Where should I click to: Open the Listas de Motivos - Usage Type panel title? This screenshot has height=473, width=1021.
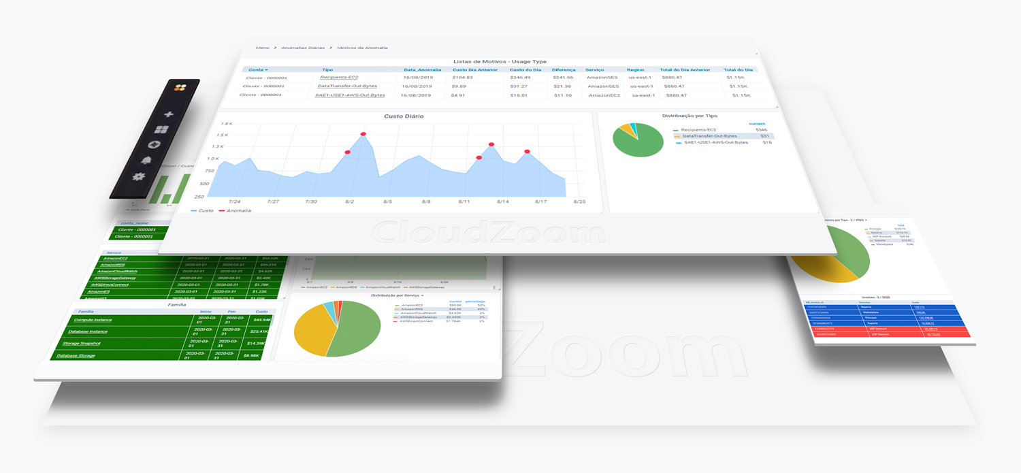(500, 61)
